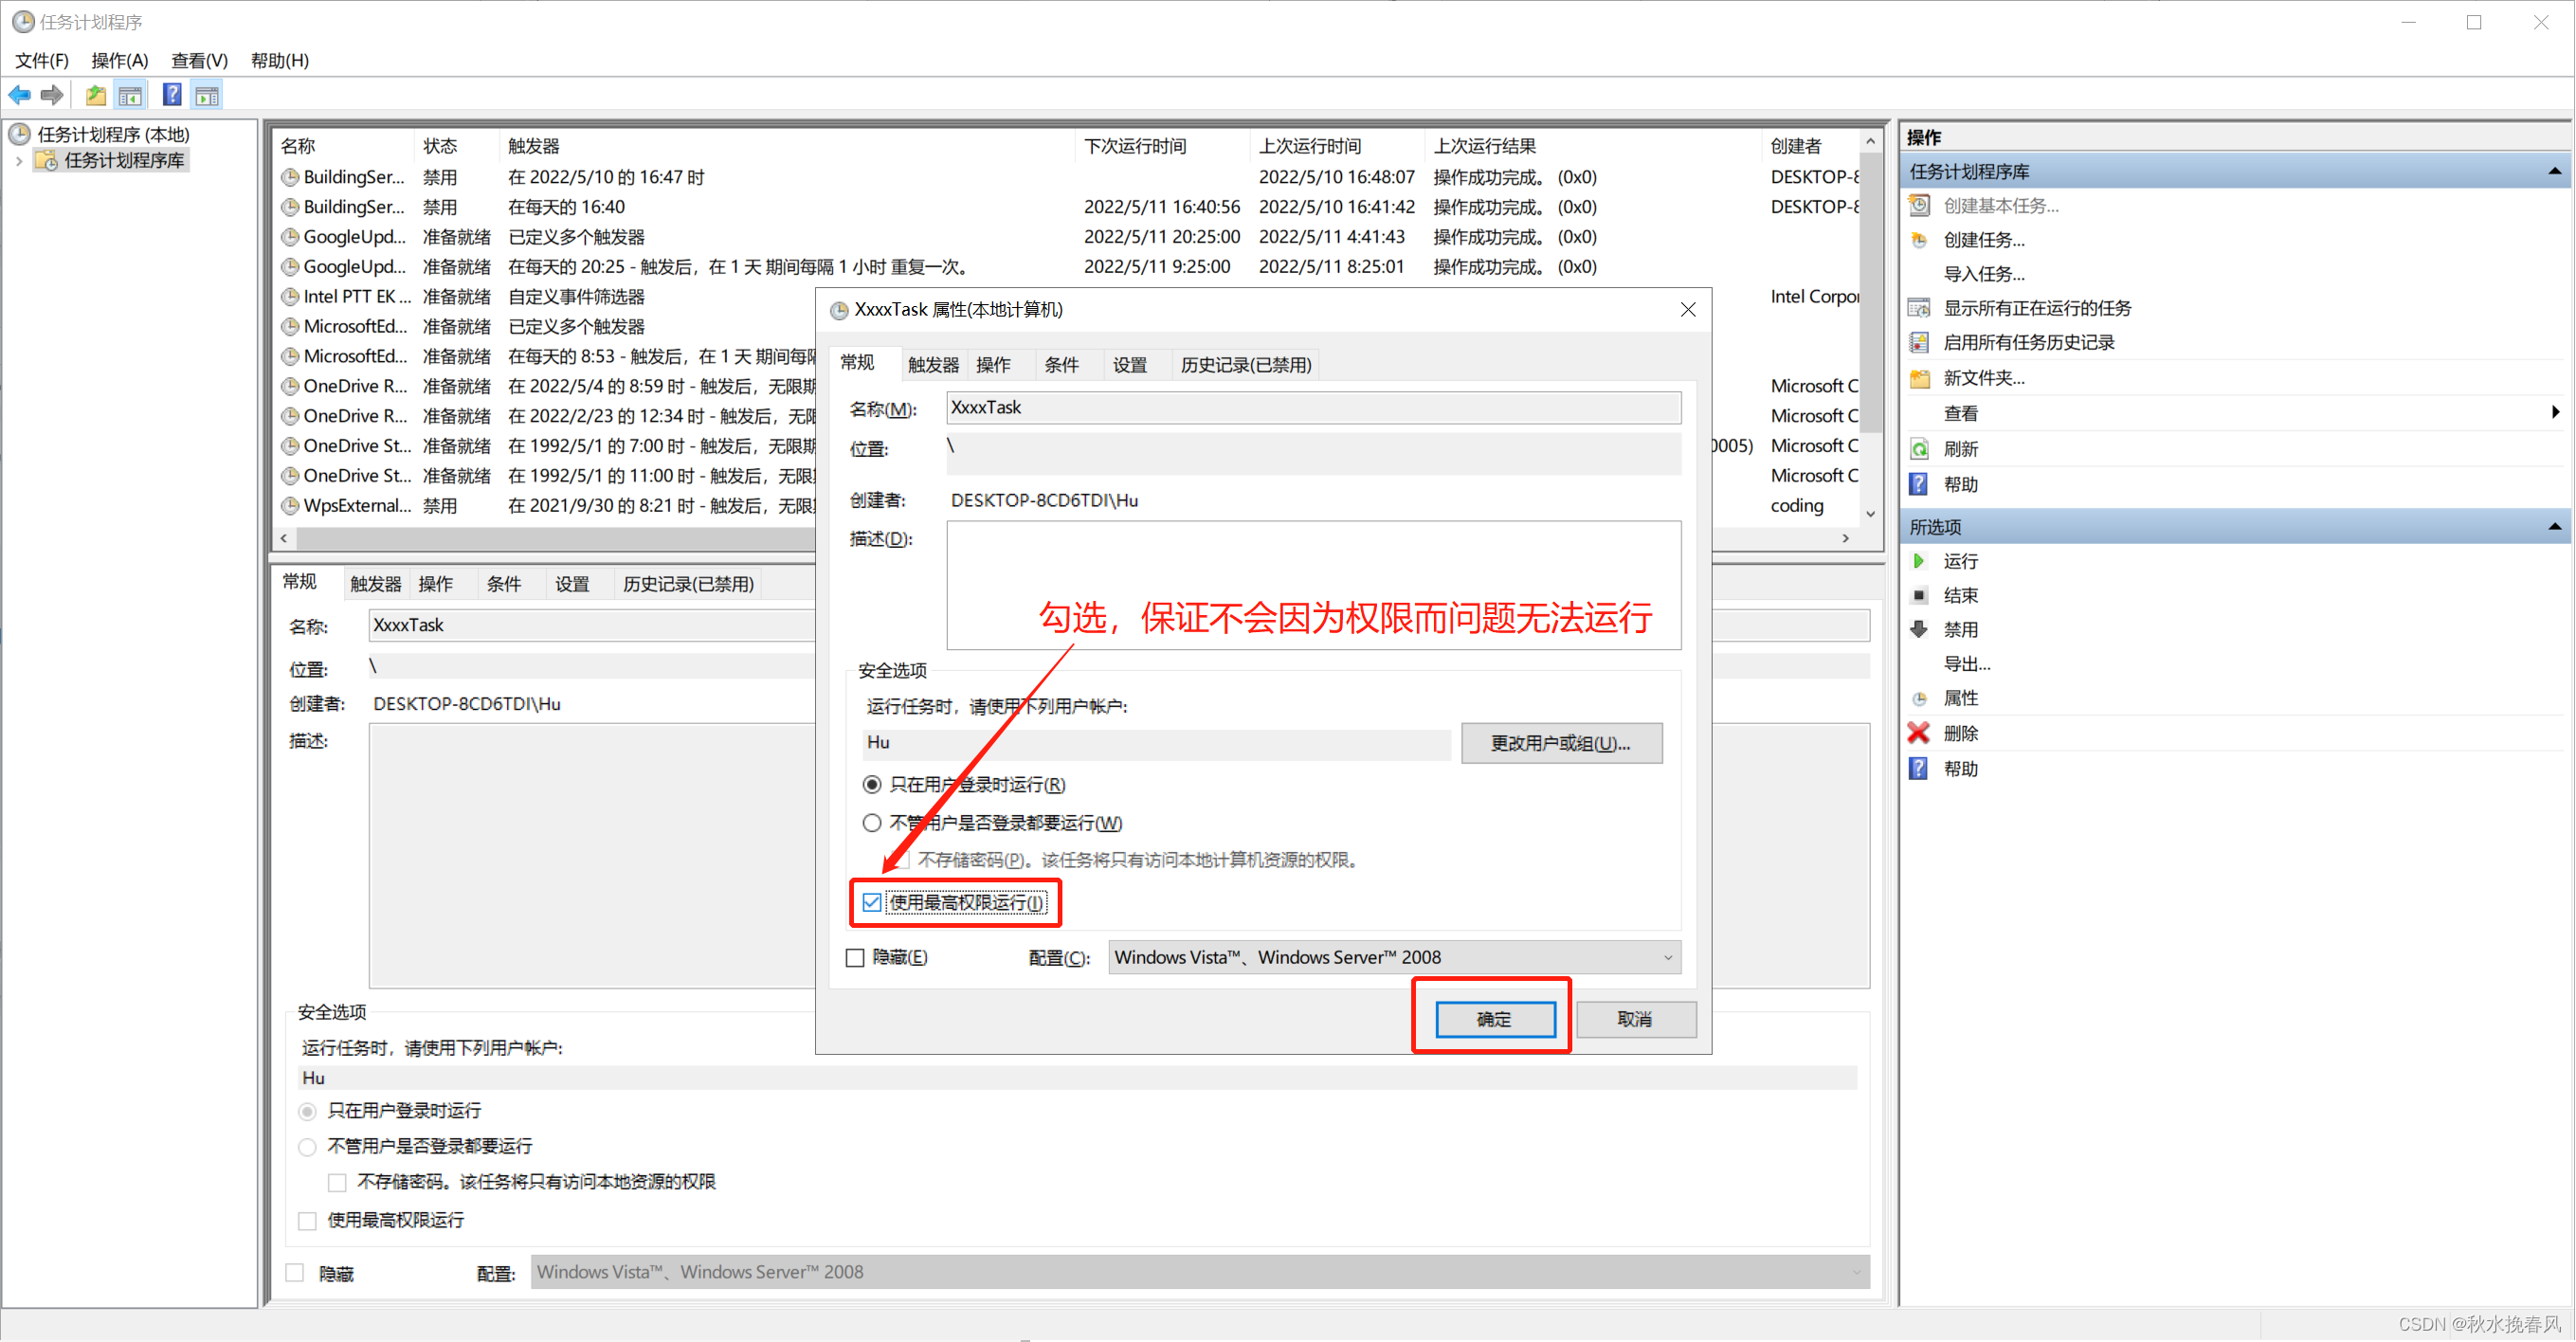This screenshot has height=1342, width=2576.
Task: Open the 配置(C) dropdown in the dialog
Action: (x=1394, y=958)
